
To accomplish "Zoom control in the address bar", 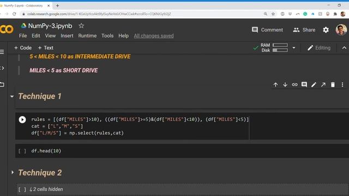I will 266,14.
